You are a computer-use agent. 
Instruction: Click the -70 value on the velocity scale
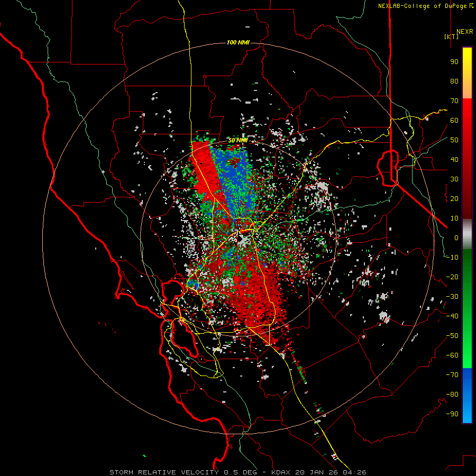click(452, 375)
